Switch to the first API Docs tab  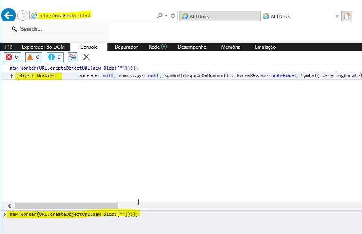[220, 16]
